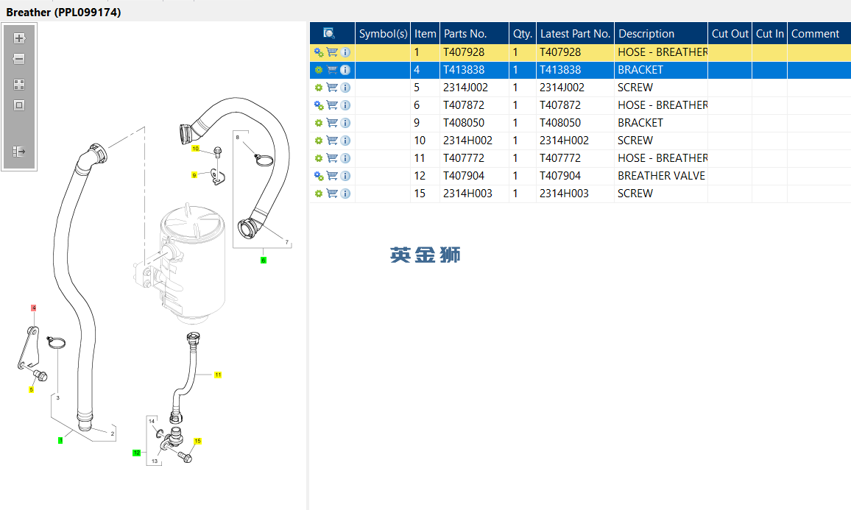This screenshot has height=510, width=851.
Task: Select item number 12 cell
Action: (425, 176)
